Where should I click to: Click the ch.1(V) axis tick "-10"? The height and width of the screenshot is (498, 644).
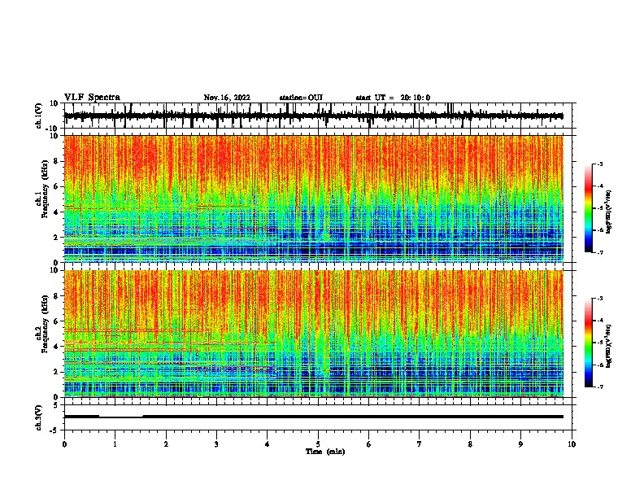pyautogui.click(x=53, y=129)
